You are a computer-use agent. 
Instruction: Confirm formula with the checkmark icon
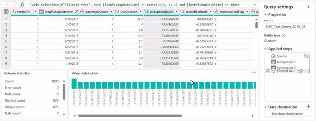click(x=15, y=5)
